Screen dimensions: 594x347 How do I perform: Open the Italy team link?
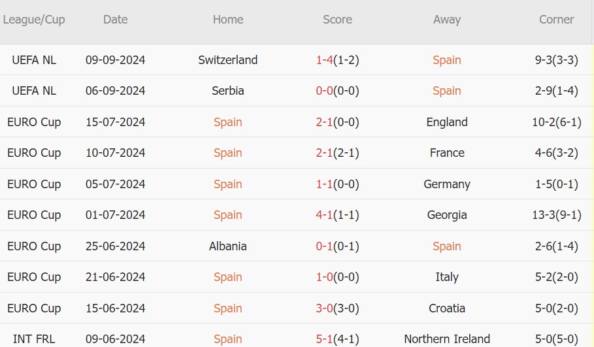[x=447, y=277]
